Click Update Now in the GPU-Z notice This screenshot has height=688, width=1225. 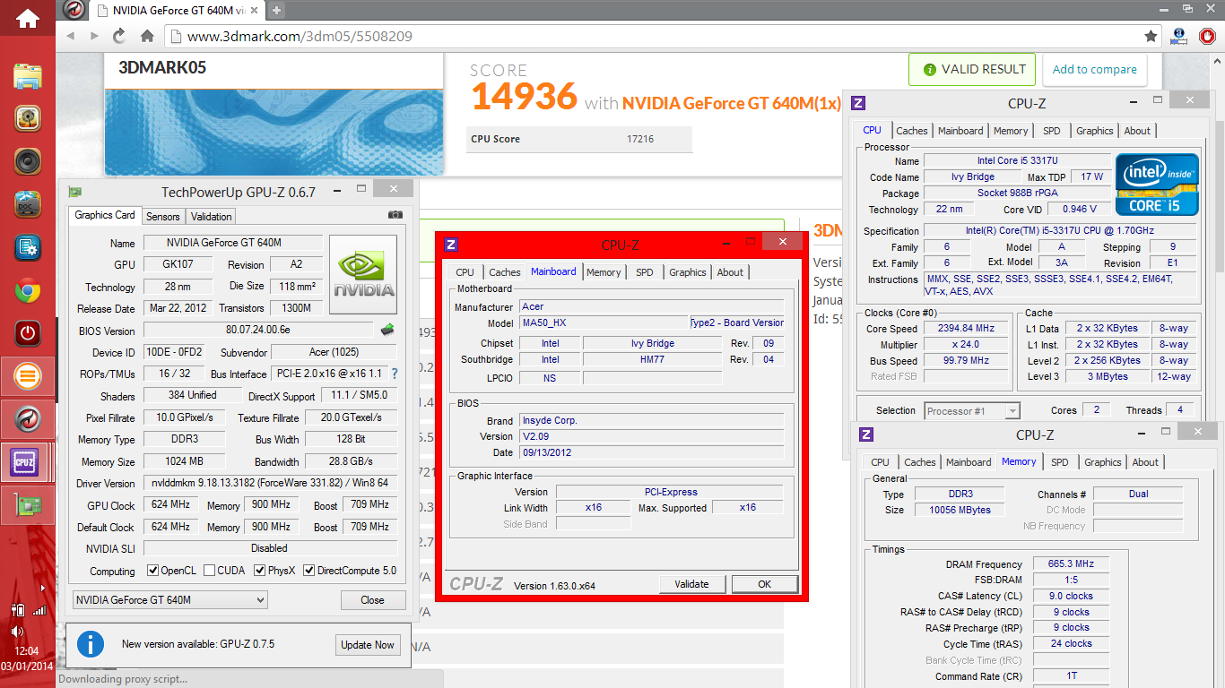[368, 645]
